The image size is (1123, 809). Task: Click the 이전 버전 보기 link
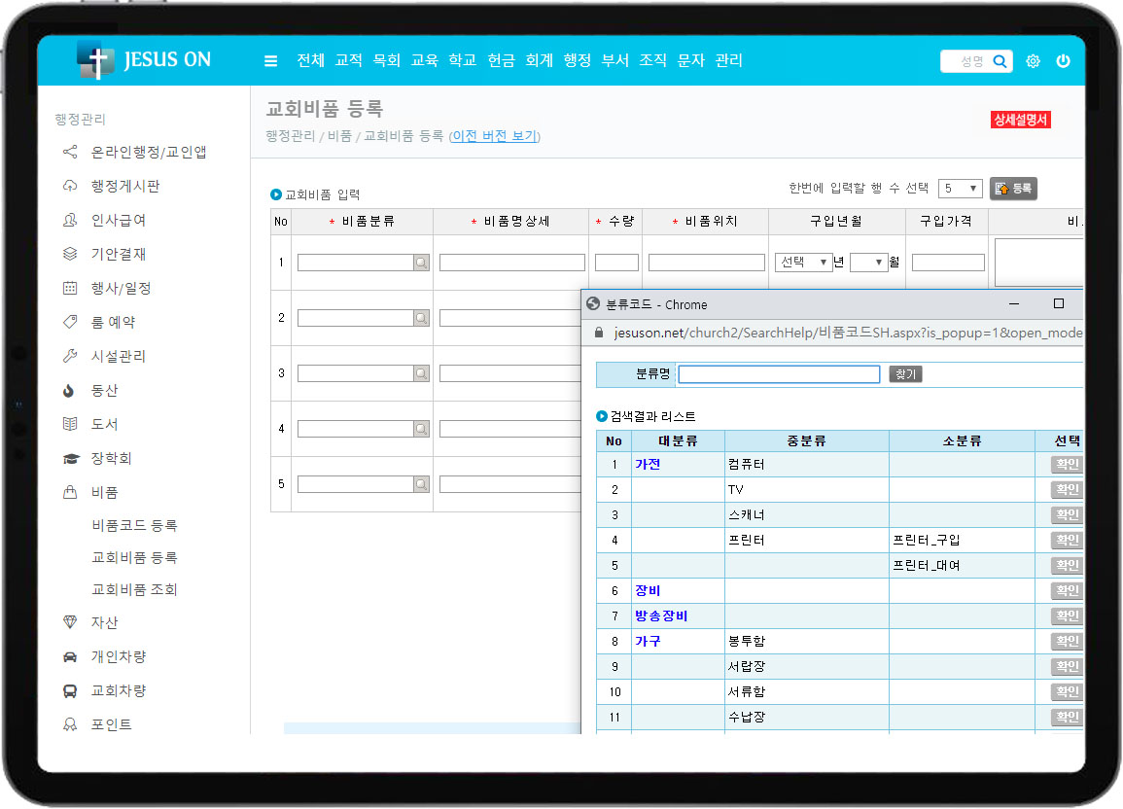click(494, 136)
